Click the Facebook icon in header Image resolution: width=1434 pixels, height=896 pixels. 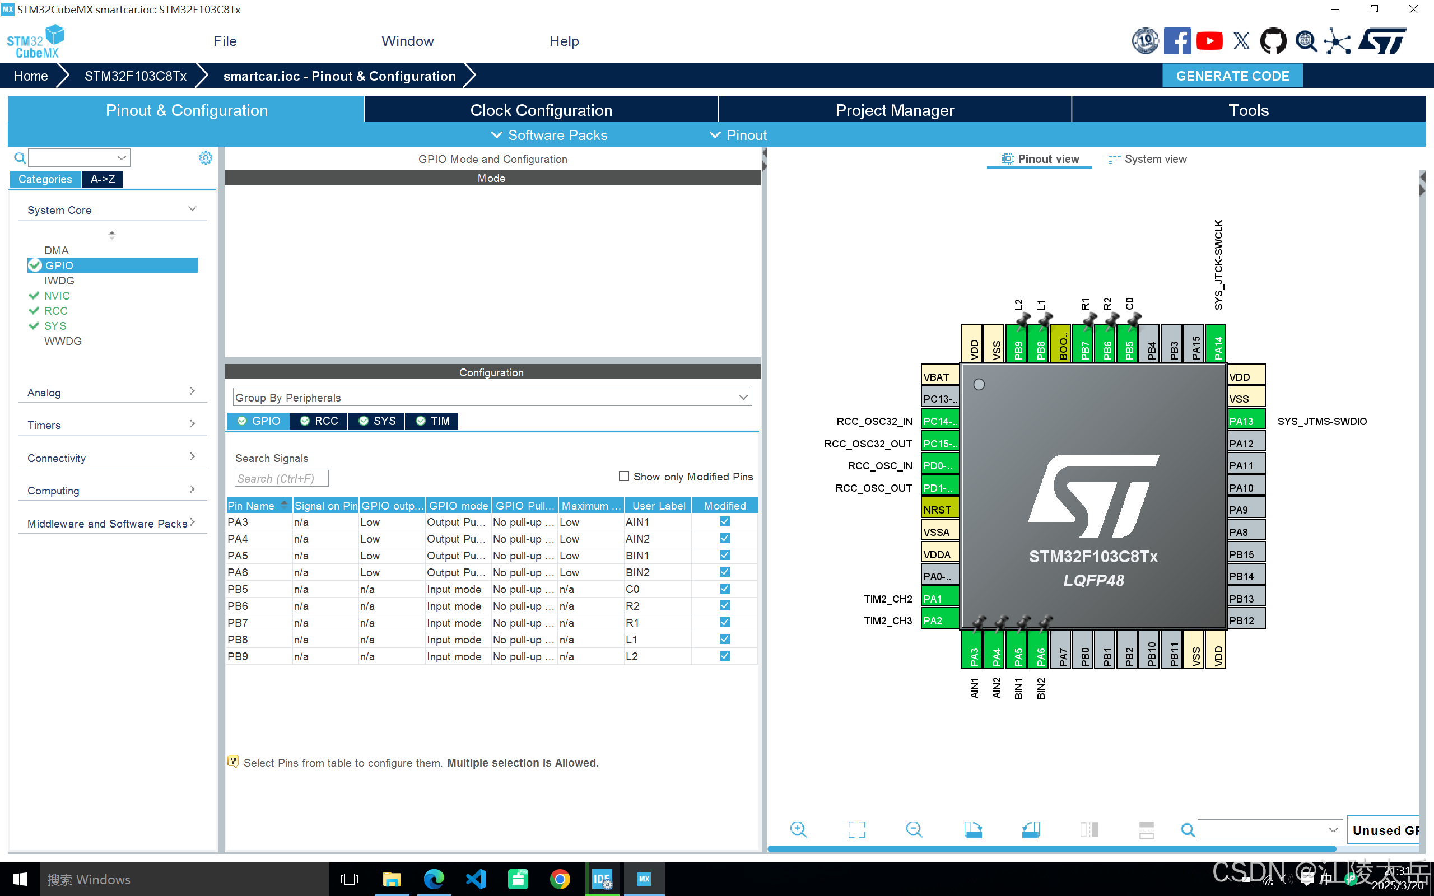click(x=1177, y=41)
